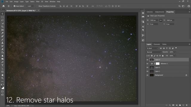Hide Layer 1 visibility eye
The height and width of the screenshot is (107, 191).
[147, 71]
